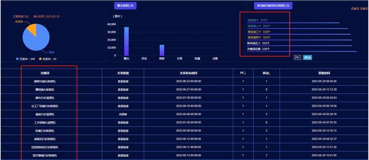
Task: Open the 曝光数据汇总 tab
Action: coord(125,6)
